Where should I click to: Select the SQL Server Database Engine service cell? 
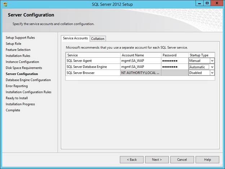[x=93, y=67]
